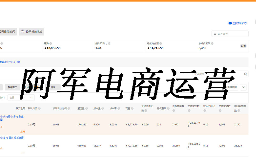
Task: Select the 8.11 投入产出比 cell
Action: point(206,146)
